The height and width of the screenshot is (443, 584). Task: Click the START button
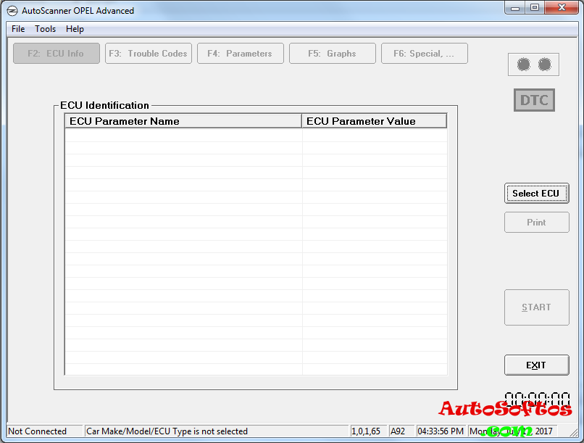click(x=536, y=307)
